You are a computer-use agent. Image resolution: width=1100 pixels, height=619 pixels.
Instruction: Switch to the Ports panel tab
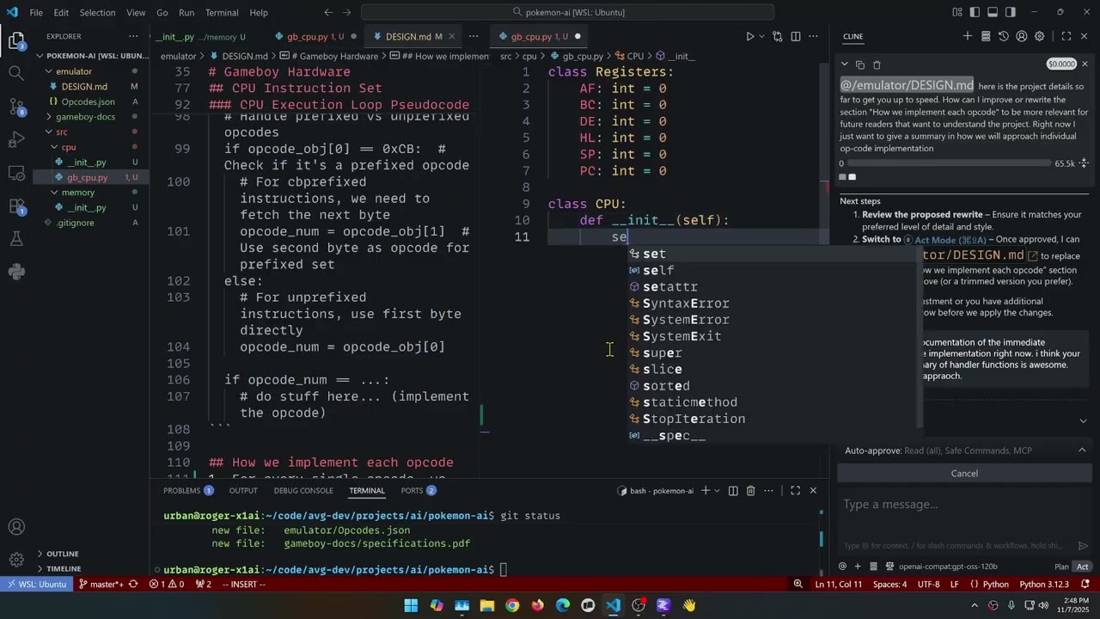click(x=419, y=491)
